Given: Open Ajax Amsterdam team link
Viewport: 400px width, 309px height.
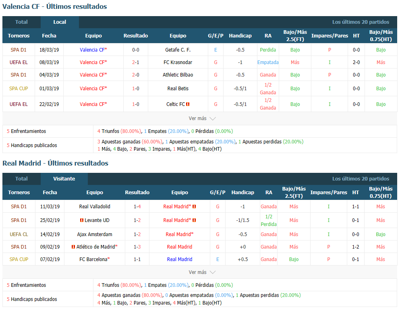Looking at the screenshot, I should tap(95, 234).
